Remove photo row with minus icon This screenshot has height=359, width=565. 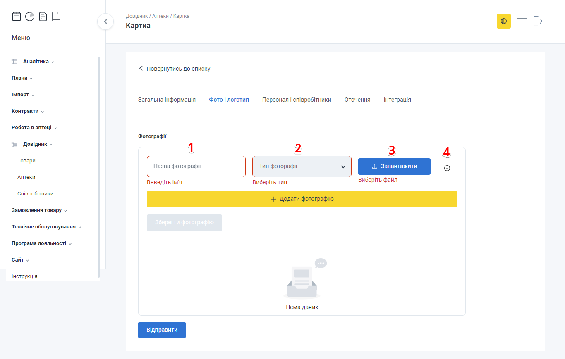click(447, 168)
